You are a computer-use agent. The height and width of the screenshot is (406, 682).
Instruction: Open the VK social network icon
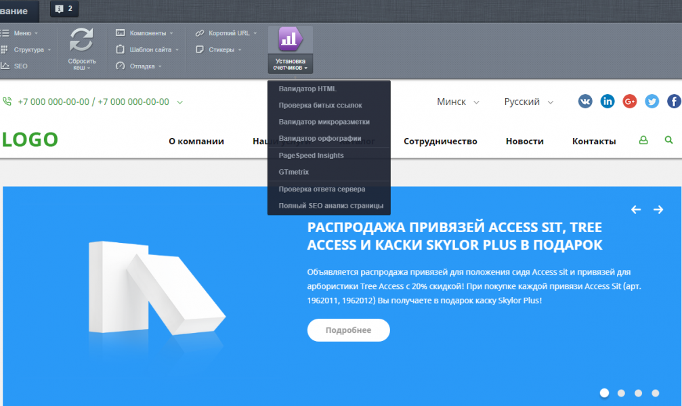pyautogui.click(x=585, y=101)
